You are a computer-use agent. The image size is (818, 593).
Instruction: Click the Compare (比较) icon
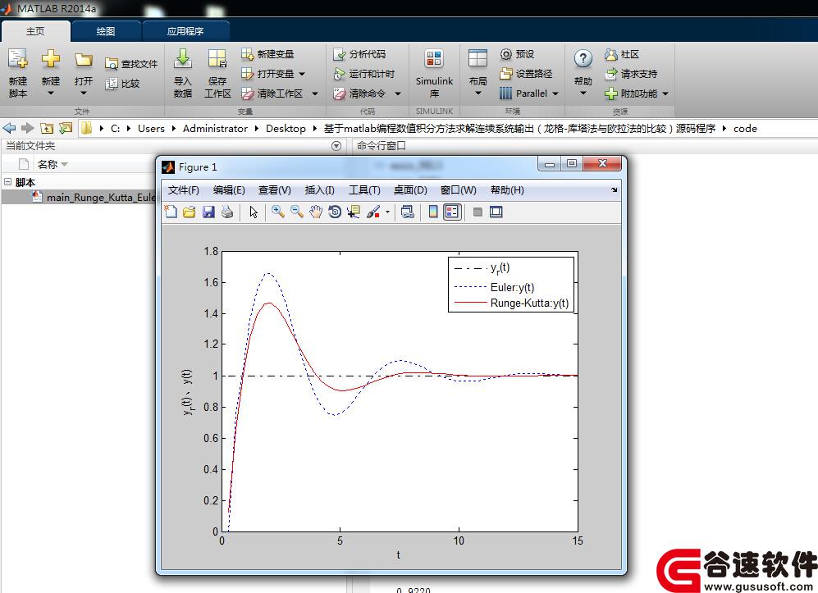pos(111,84)
